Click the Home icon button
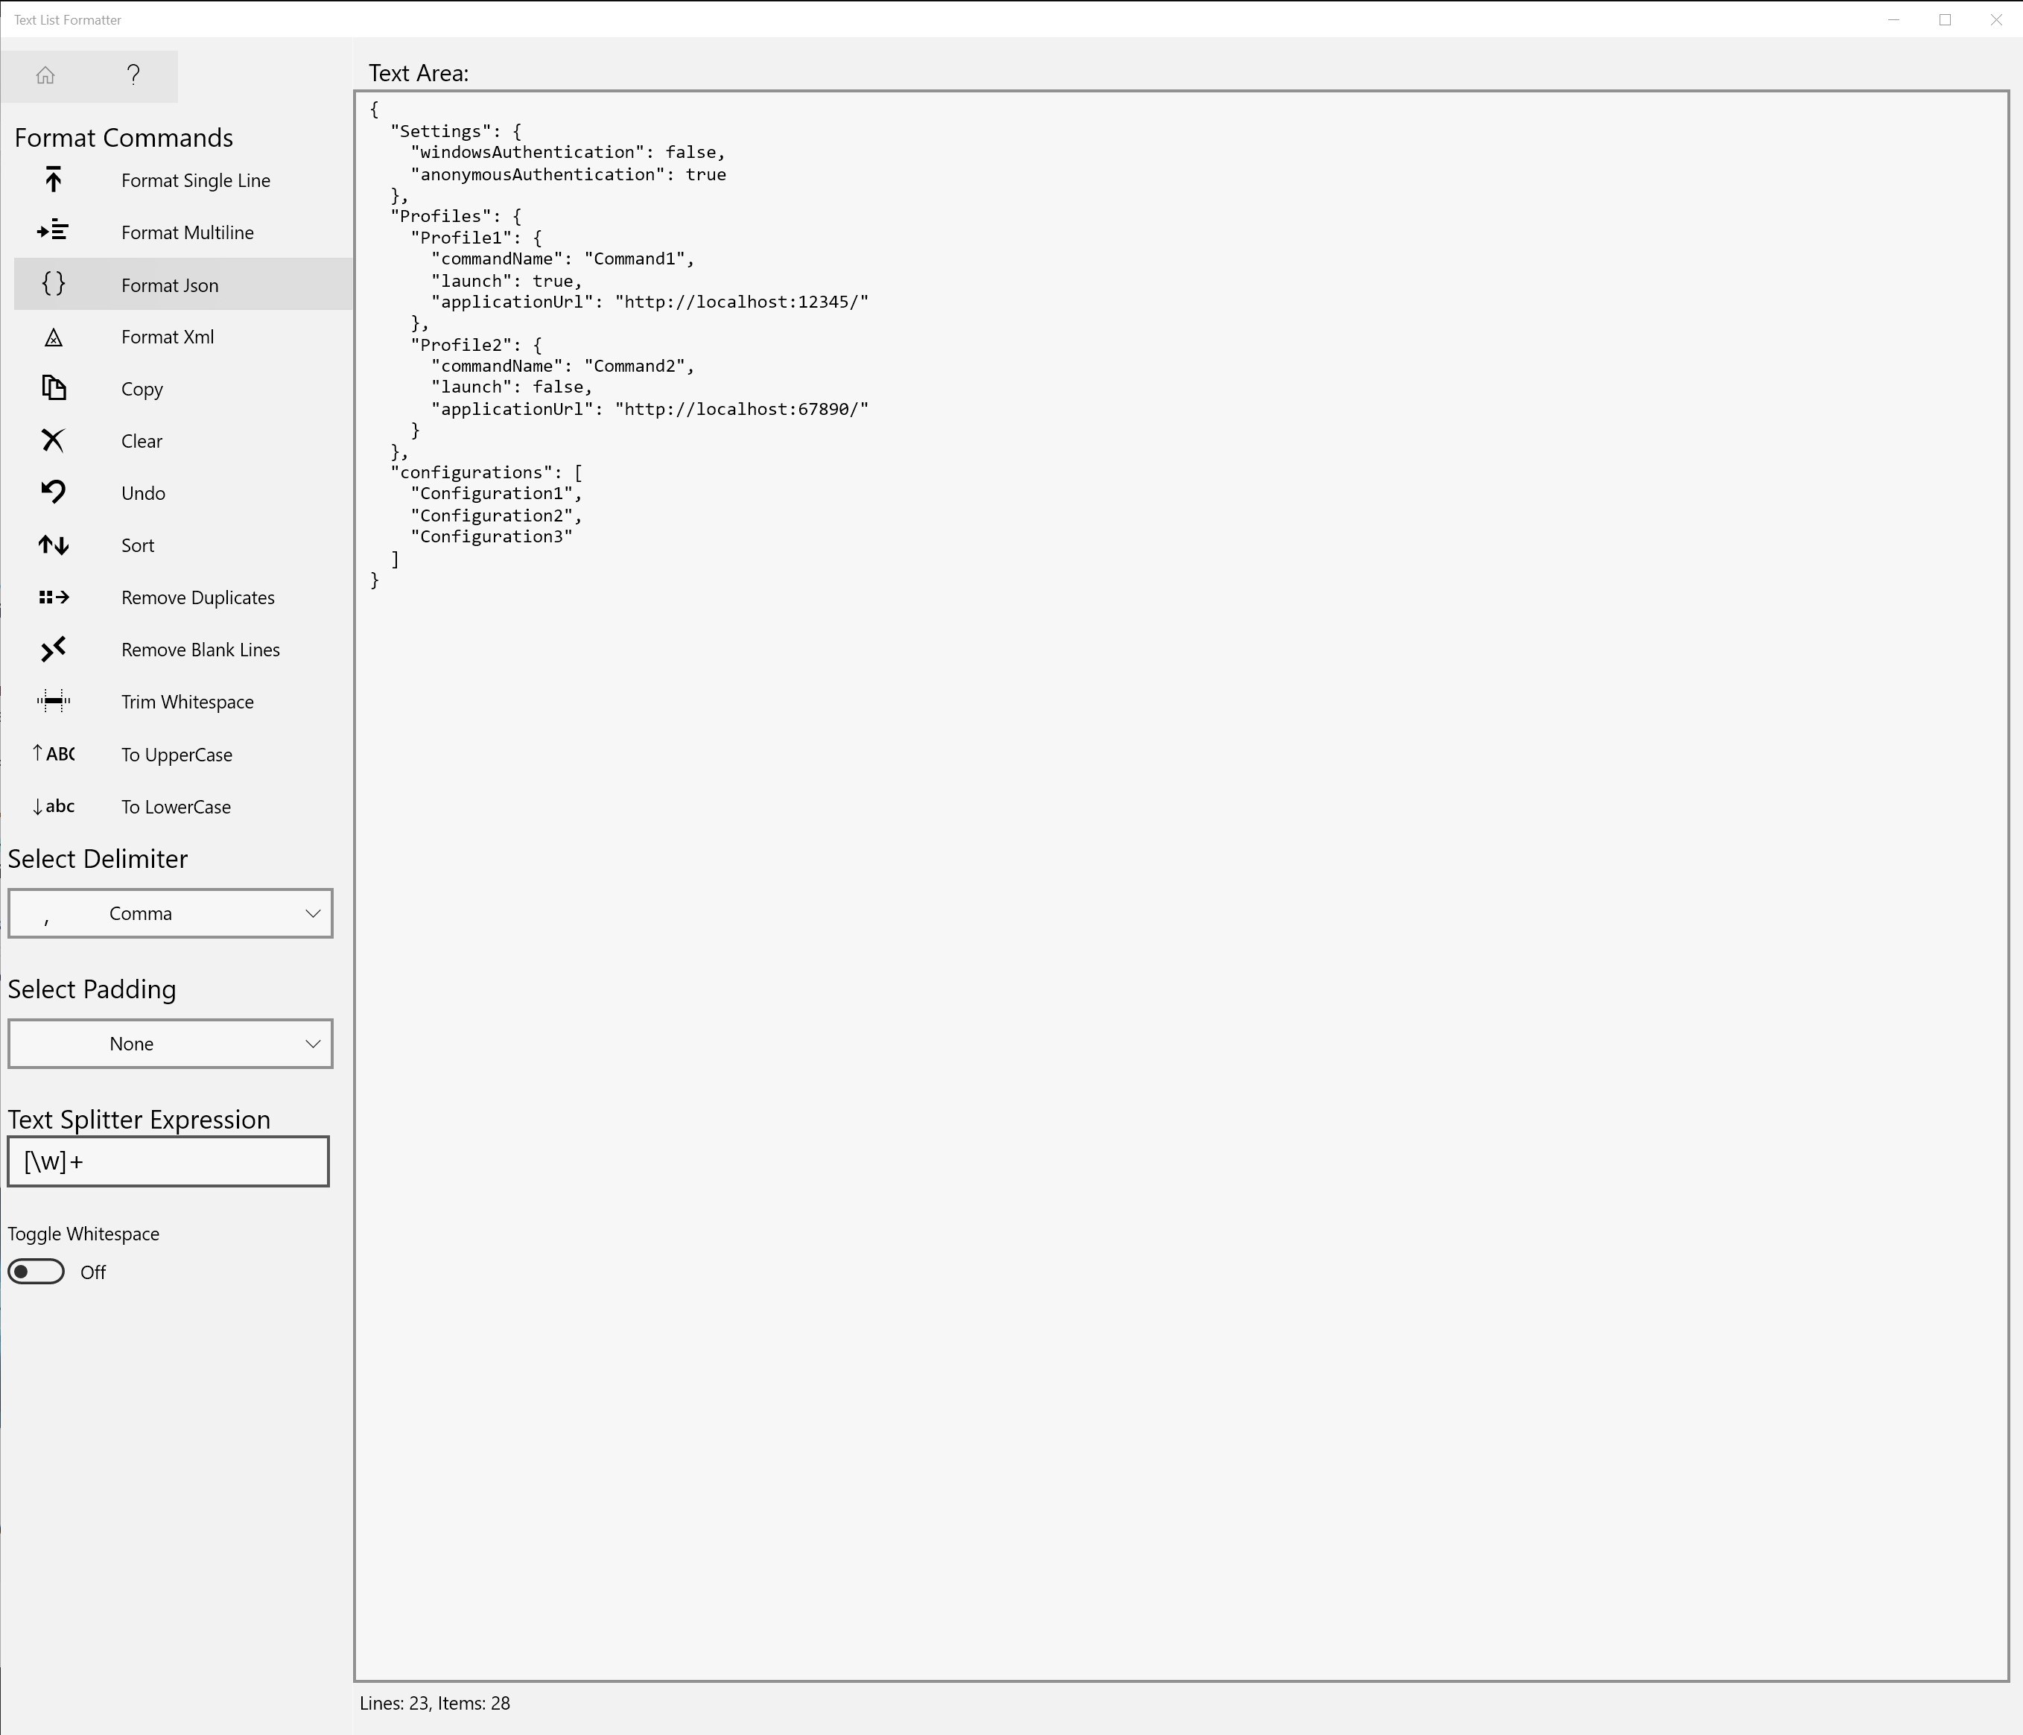Image resolution: width=2023 pixels, height=1735 pixels. 45,76
